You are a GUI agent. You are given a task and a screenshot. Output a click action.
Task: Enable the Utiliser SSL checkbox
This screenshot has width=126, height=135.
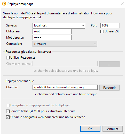(x=102, y=31)
